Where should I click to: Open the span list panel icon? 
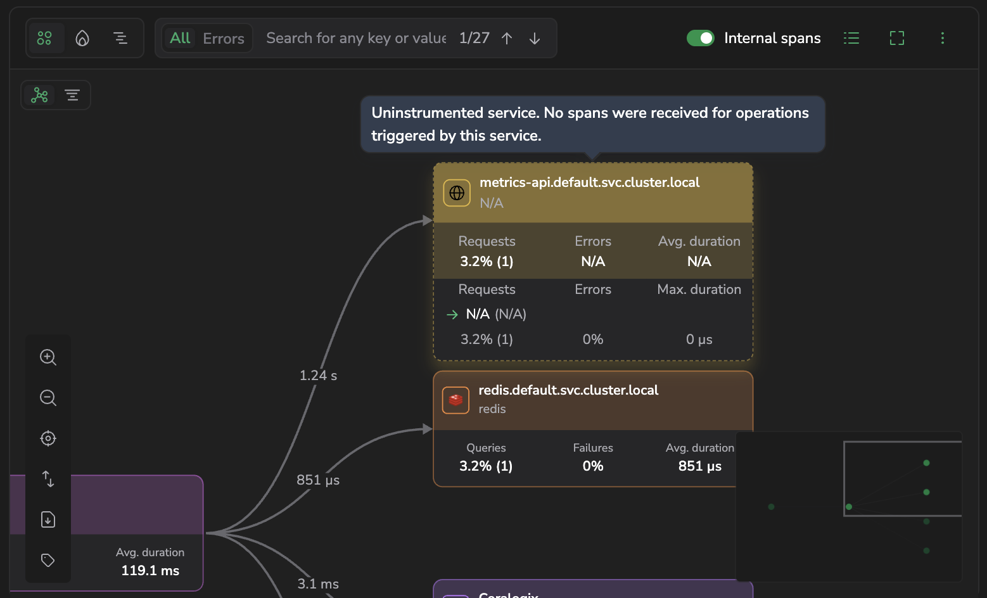click(x=851, y=38)
